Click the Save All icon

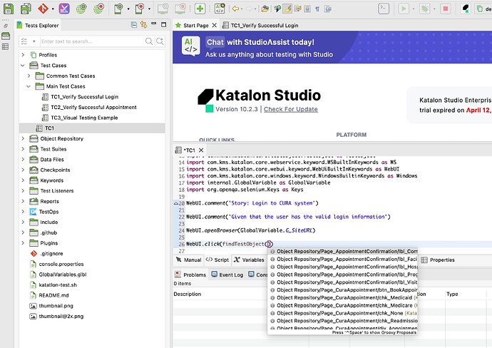pos(26,9)
